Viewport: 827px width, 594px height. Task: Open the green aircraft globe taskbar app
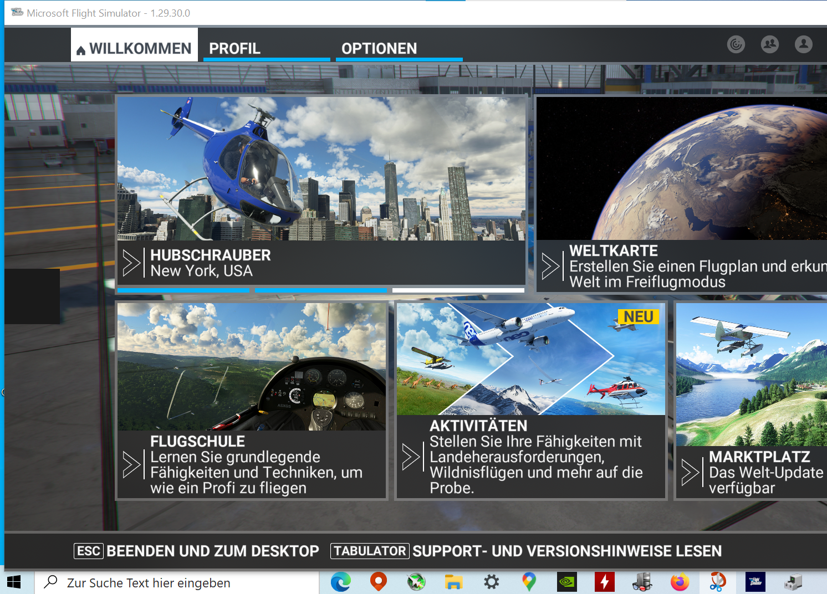point(416,582)
